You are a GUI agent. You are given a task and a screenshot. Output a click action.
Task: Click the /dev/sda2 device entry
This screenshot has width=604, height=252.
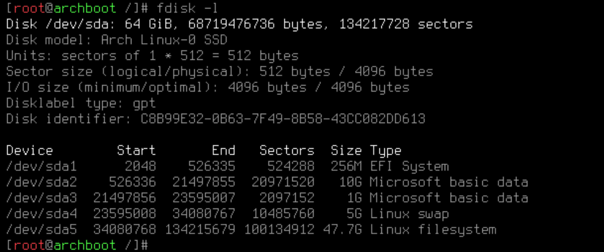click(x=41, y=182)
